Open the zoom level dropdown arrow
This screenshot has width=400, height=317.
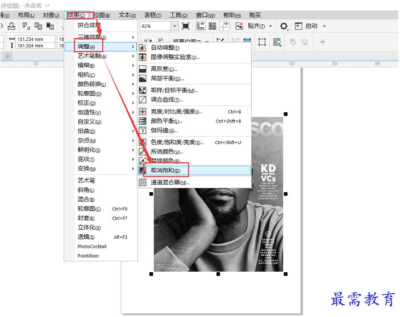point(174,26)
